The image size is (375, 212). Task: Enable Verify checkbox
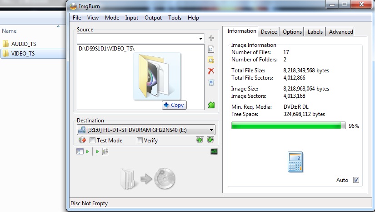[140, 141]
